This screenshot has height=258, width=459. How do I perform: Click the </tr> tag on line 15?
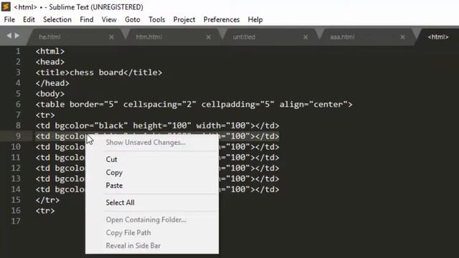[x=47, y=200]
